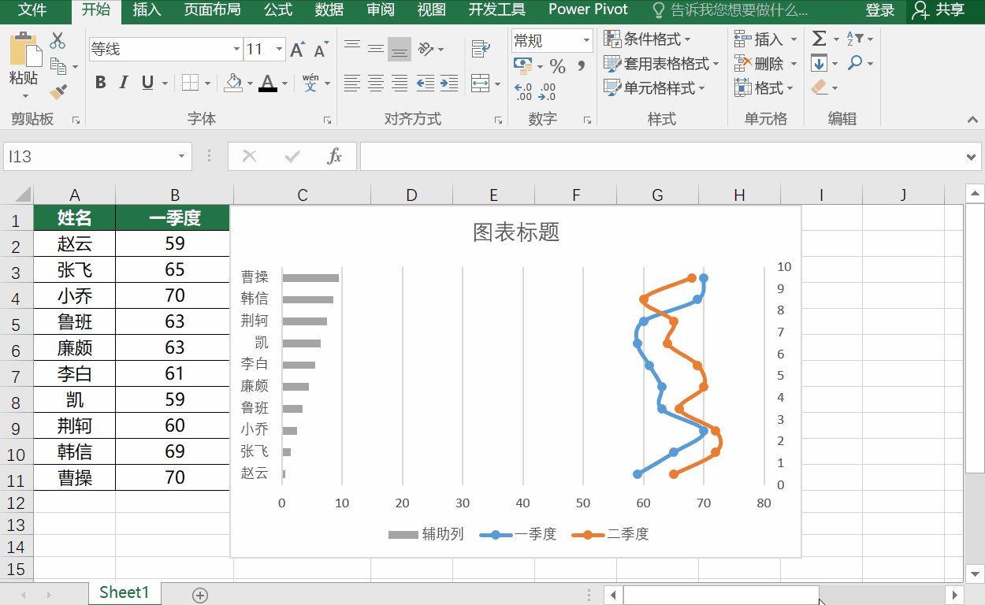This screenshot has height=605, width=985.
Task: Click the Fill down arrow icon
Action: pos(820,64)
